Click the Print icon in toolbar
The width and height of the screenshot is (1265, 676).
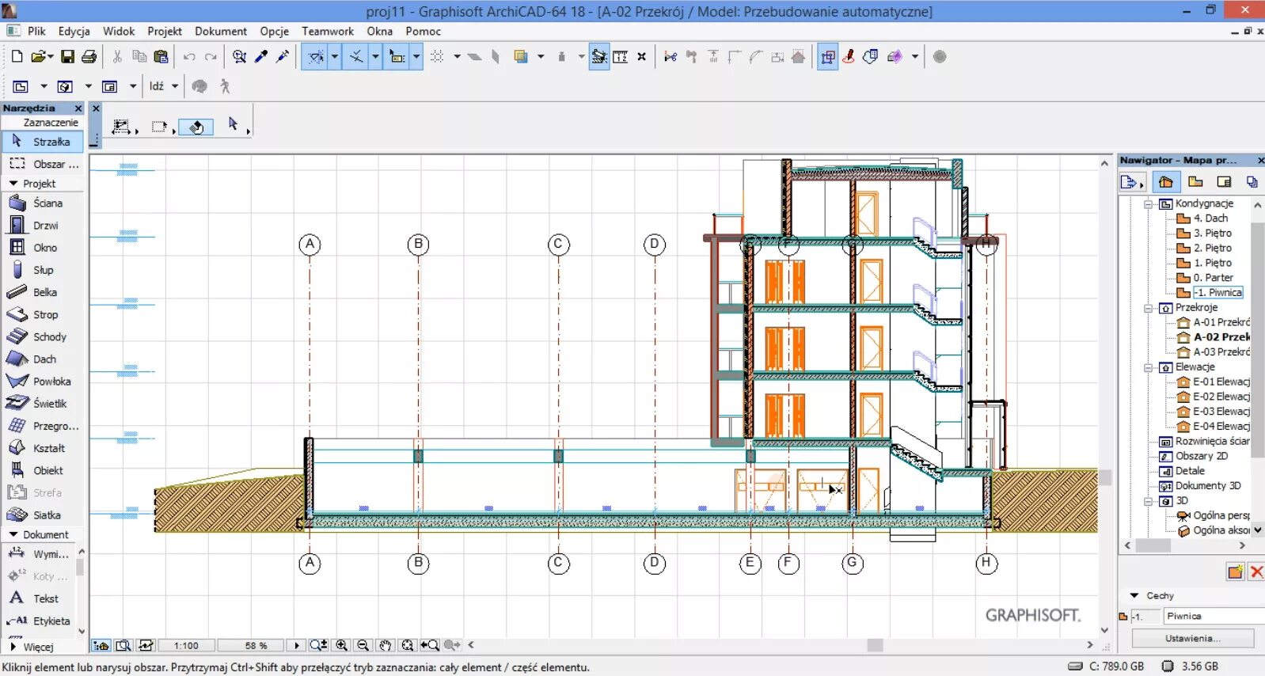89,57
